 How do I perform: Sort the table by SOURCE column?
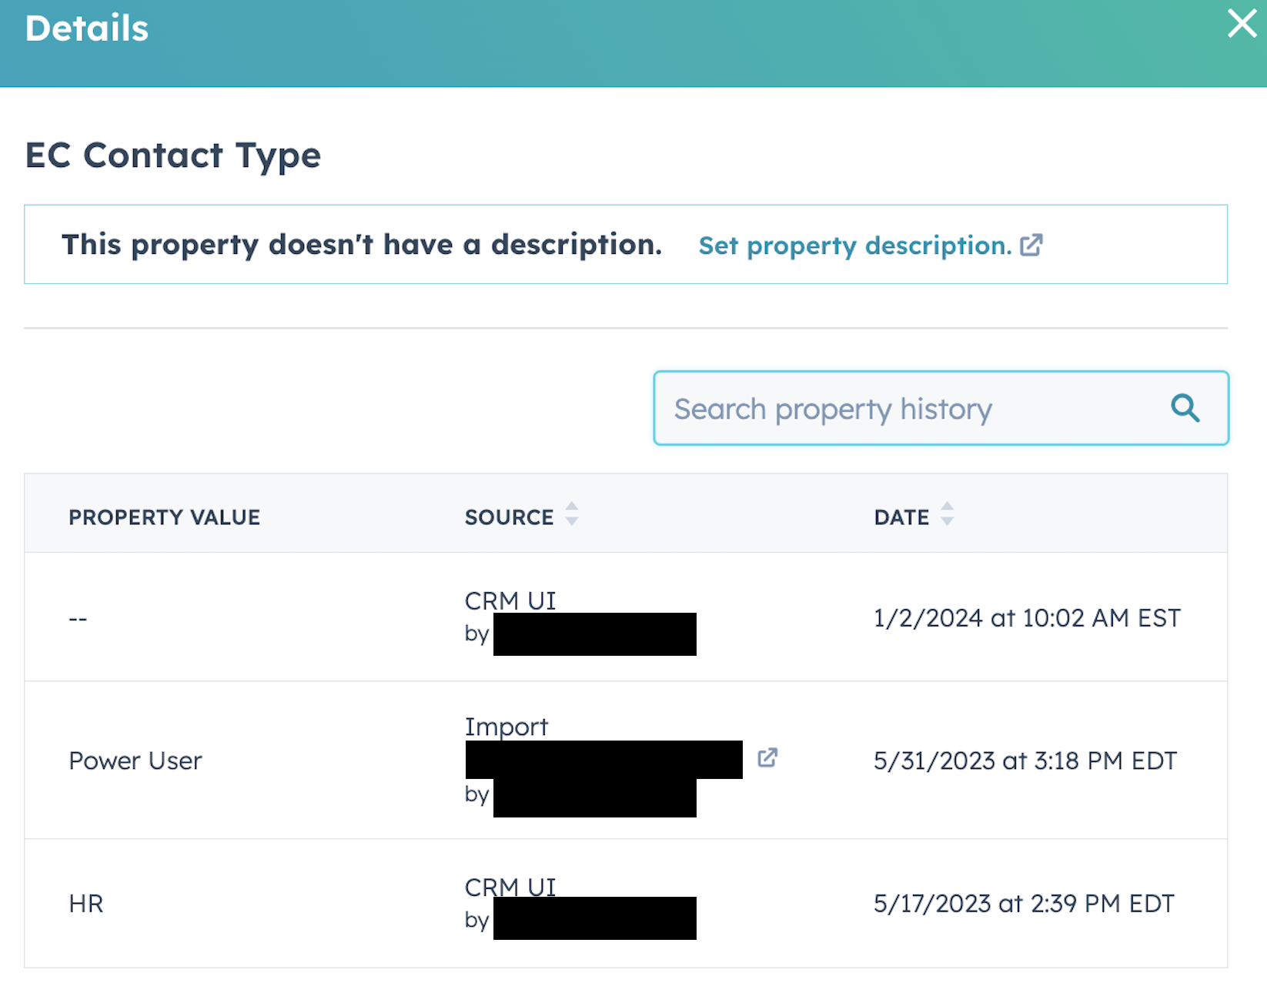(x=509, y=517)
